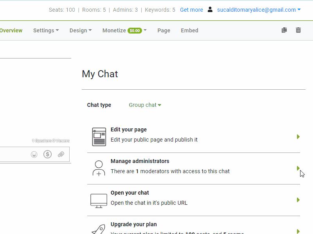Click inside the chat message input field
Screen dimensions: 313x234
(x=15, y=154)
